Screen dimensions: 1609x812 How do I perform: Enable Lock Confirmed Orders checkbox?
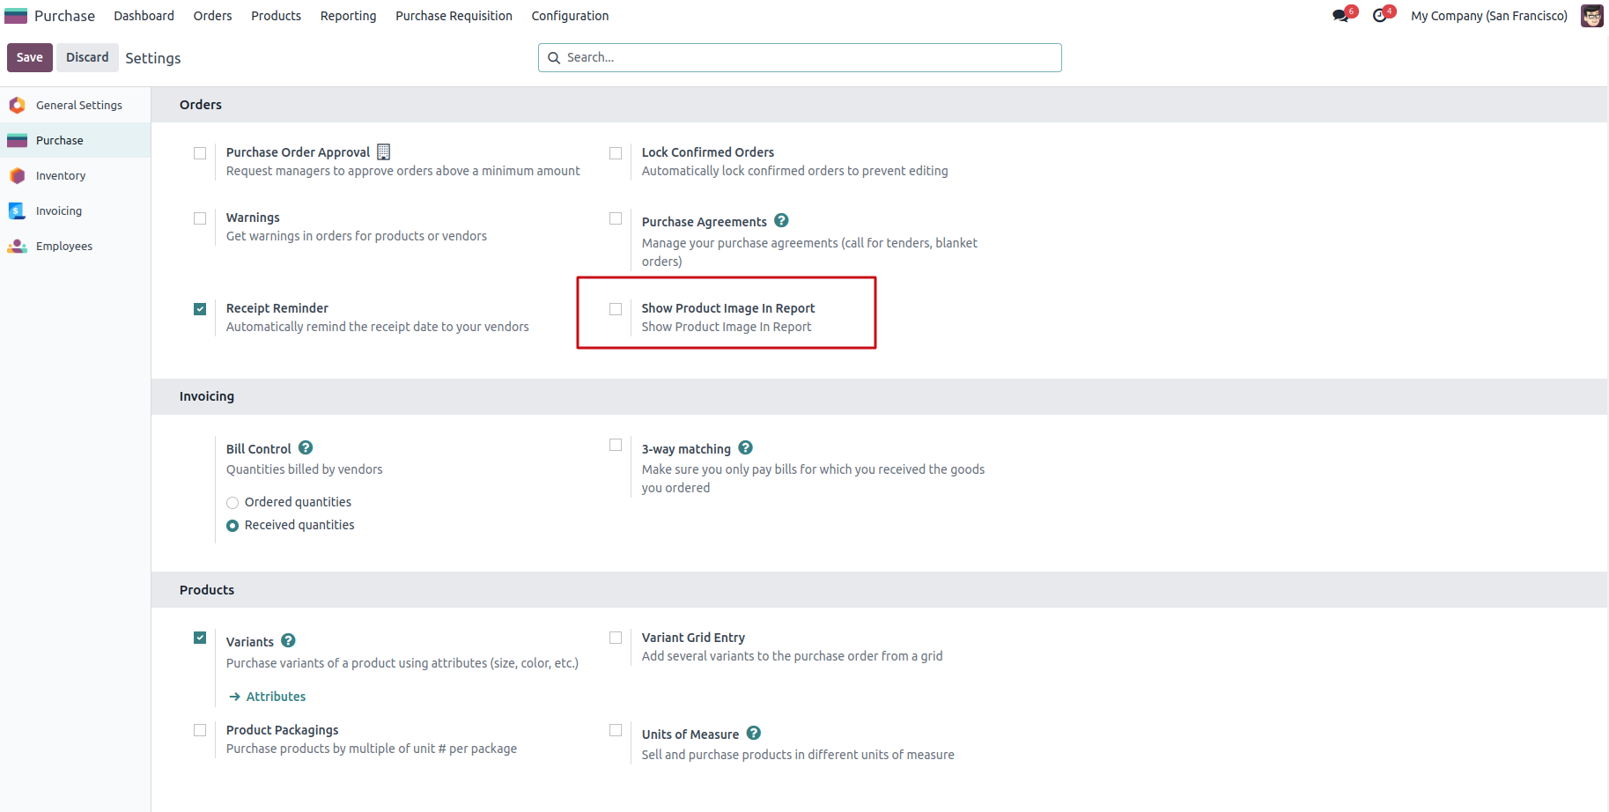pyautogui.click(x=616, y=153)
